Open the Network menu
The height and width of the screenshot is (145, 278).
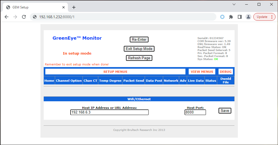[x=171, y=80]
